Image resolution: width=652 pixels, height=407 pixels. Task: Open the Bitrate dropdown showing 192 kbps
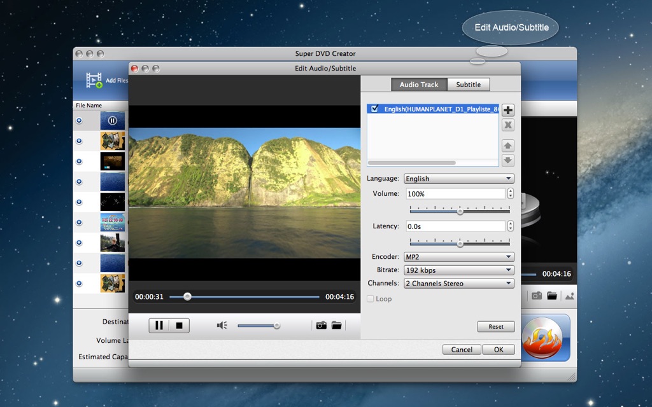(458, 270)
